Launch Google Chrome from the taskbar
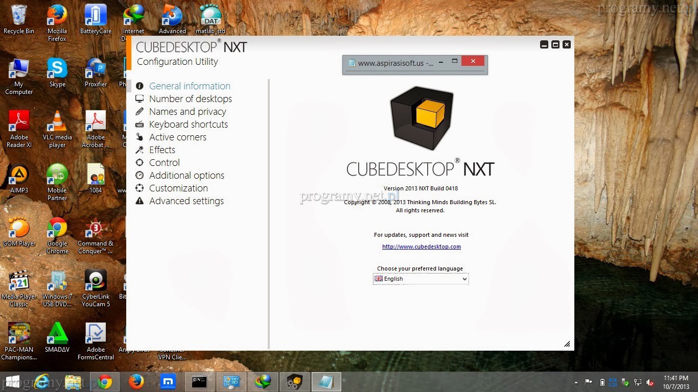698x392 pixels. pos(105,382)
